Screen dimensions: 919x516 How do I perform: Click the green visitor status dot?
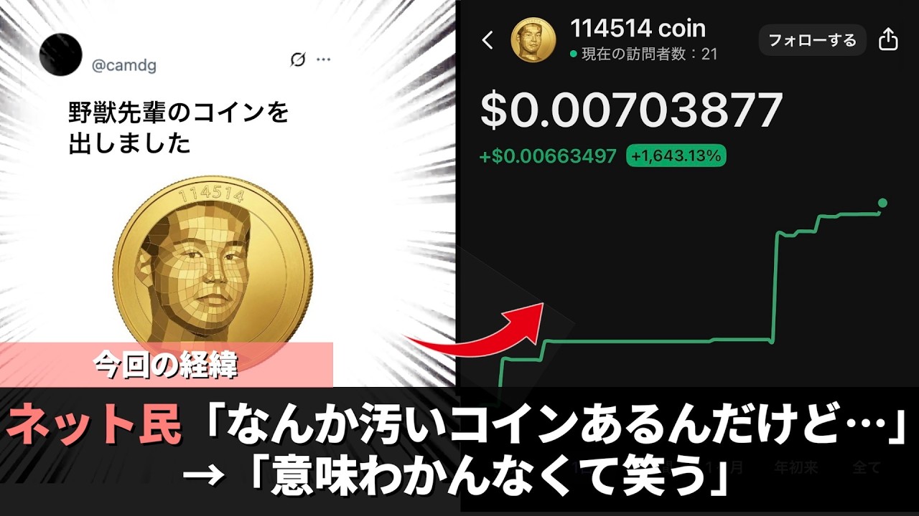[x=573, y=54]
